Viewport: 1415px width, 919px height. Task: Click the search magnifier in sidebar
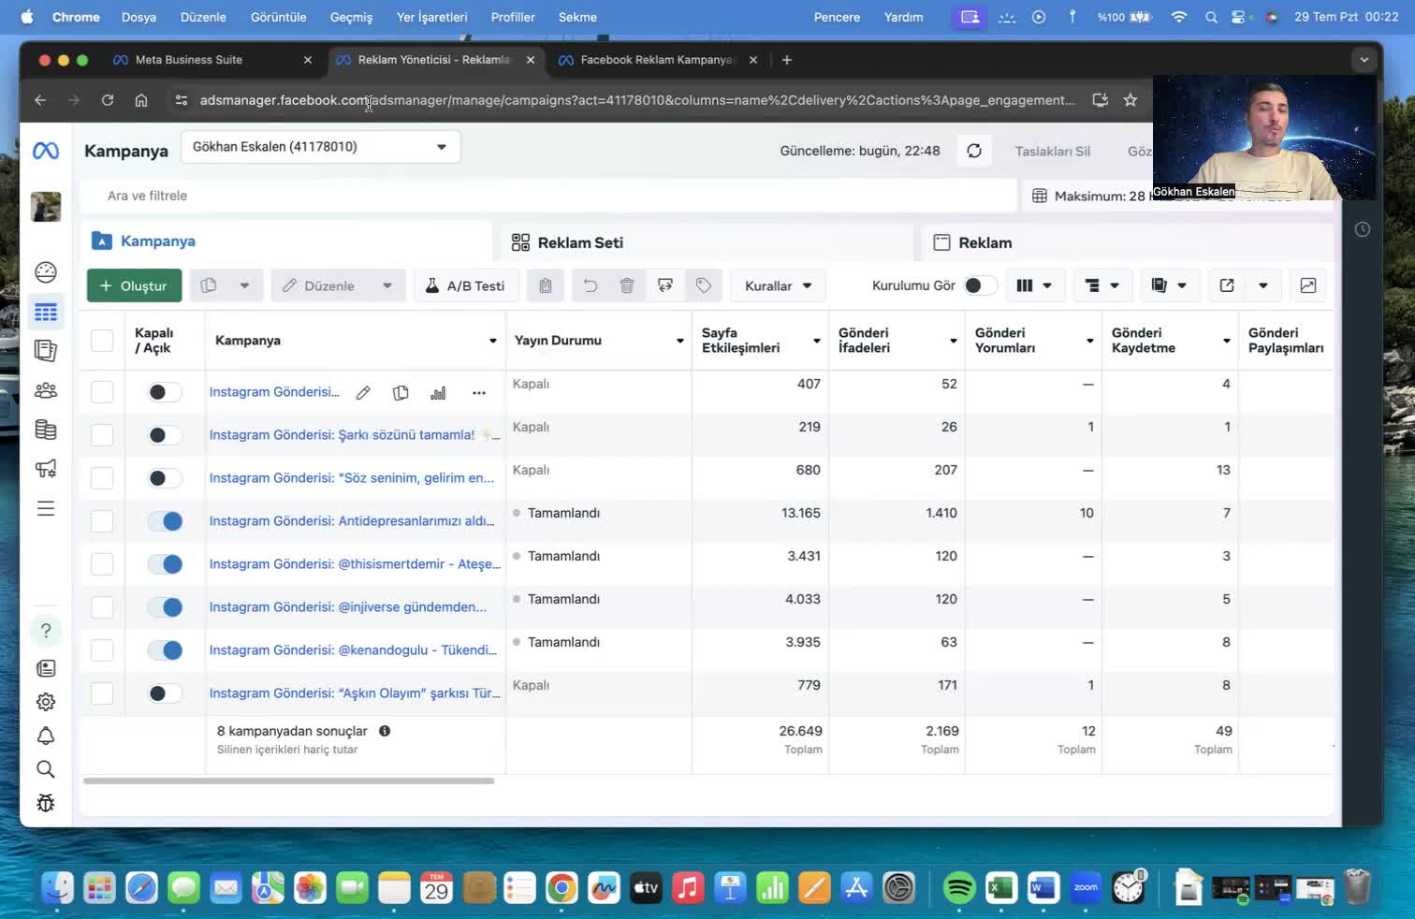[x=46, y=769]
